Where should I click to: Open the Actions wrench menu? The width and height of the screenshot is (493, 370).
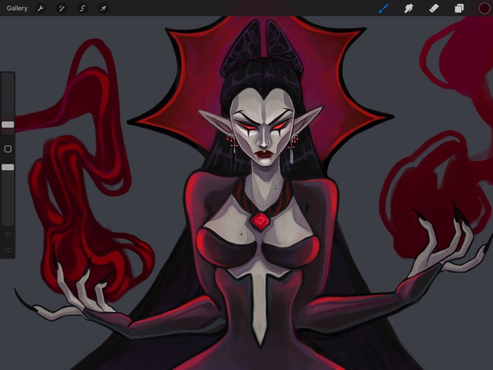coord(40,8)
